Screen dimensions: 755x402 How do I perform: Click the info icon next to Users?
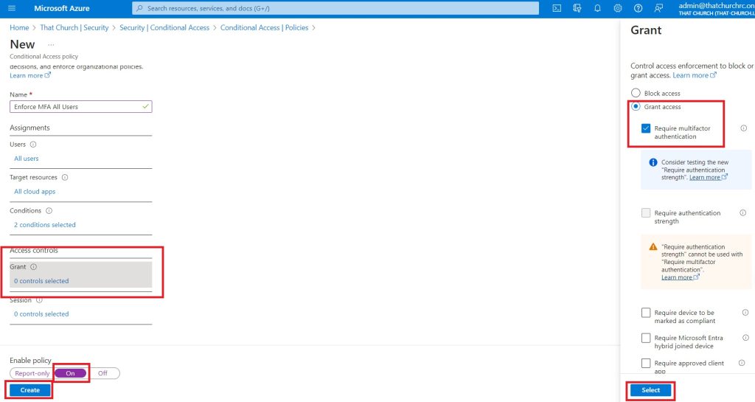33,145
